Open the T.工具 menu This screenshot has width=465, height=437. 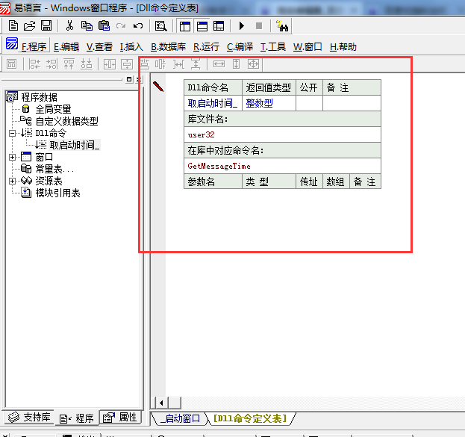click(x=273, y=46)
